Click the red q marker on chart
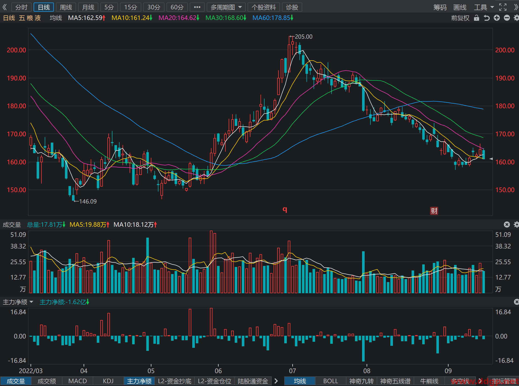This screenshot has height=386, width=519. pos(285,209)
